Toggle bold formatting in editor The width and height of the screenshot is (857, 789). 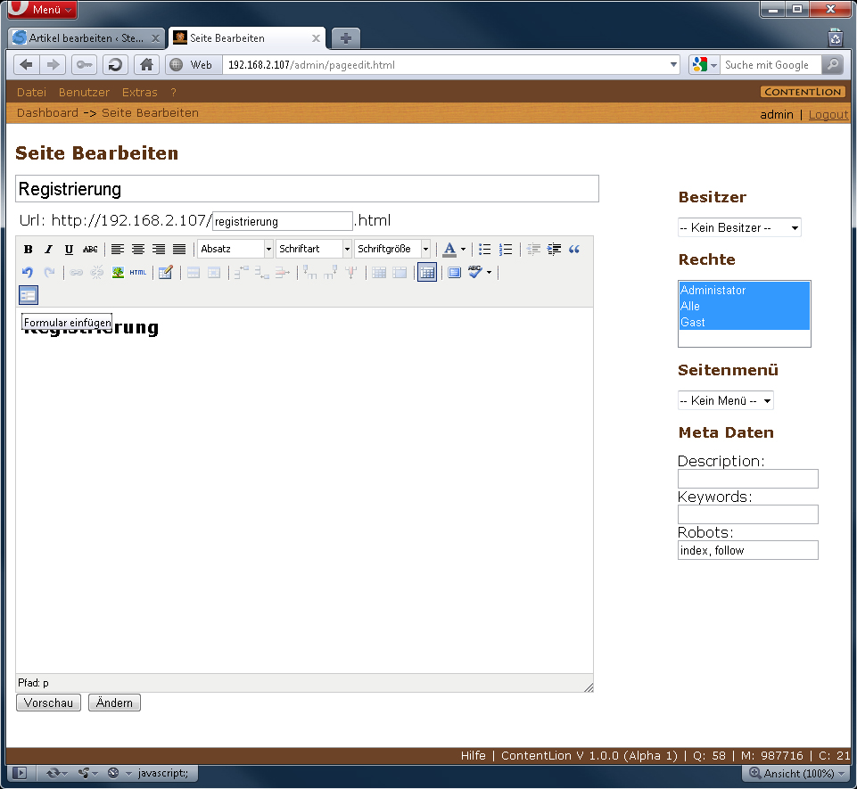point(28,249)
